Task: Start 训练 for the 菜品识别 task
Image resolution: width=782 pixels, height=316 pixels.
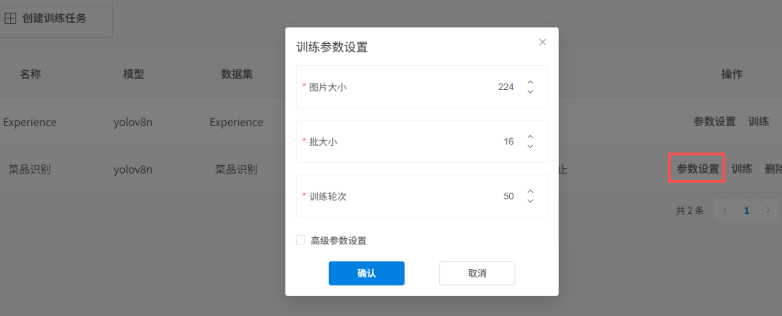Action: (742, 169)
